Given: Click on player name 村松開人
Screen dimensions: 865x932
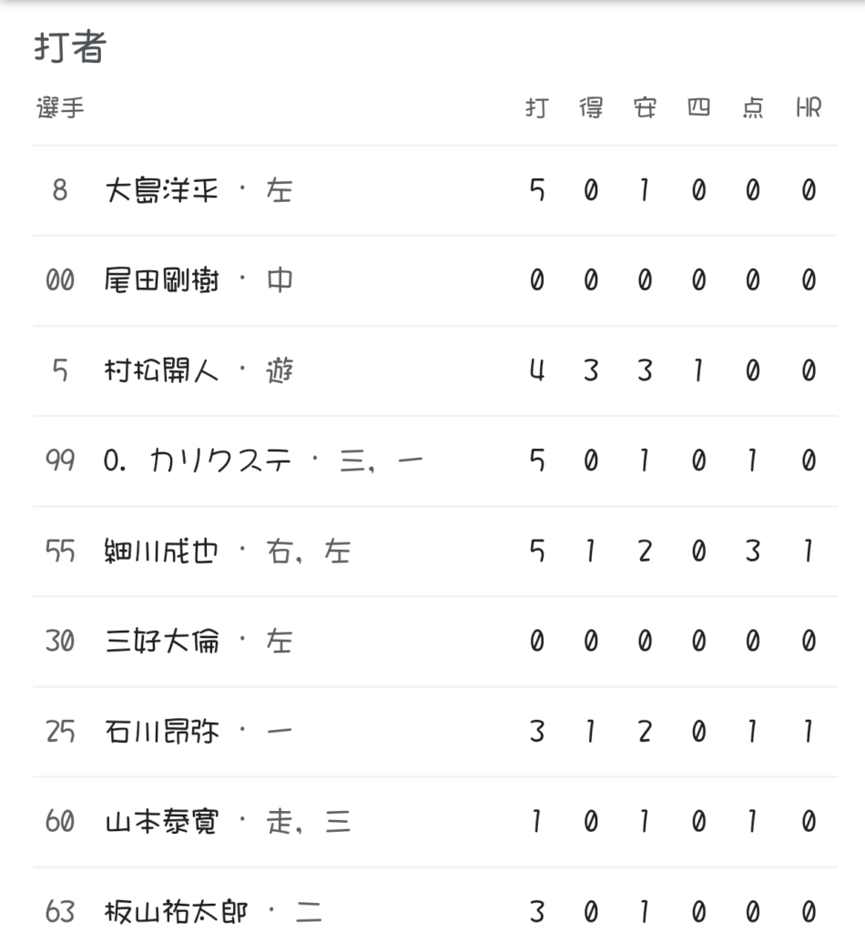Looking at the screenshot, I should click(162, 371).
